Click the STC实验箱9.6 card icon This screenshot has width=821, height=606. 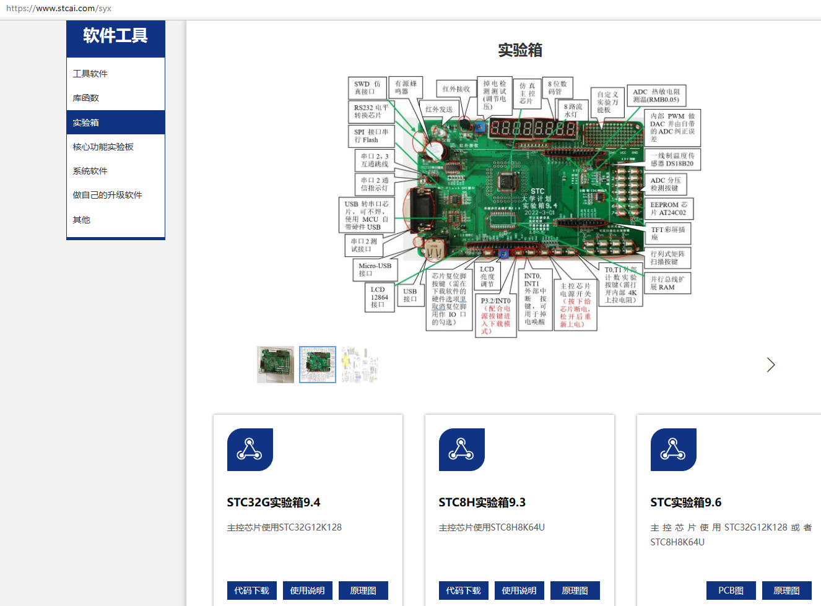[674, 449]
